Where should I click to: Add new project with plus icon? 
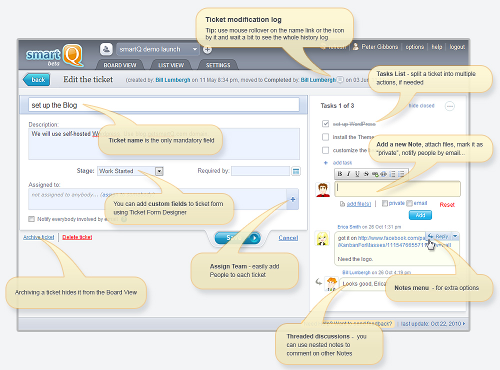pyautogui.click(x=207, y=49)
